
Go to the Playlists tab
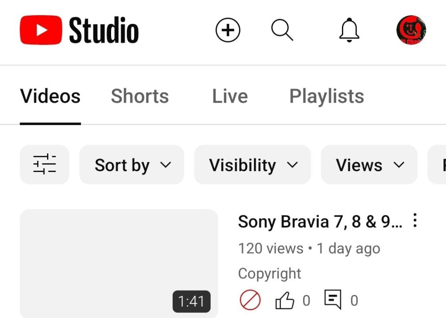click(327, 96)
